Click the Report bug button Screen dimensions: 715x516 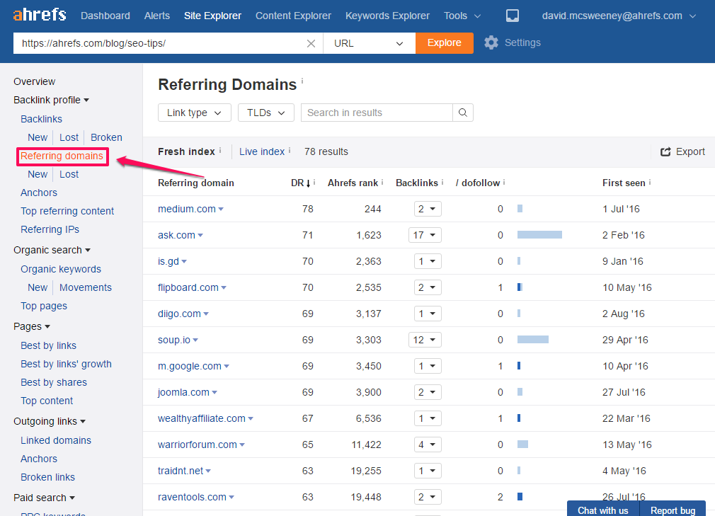(673, 509)
